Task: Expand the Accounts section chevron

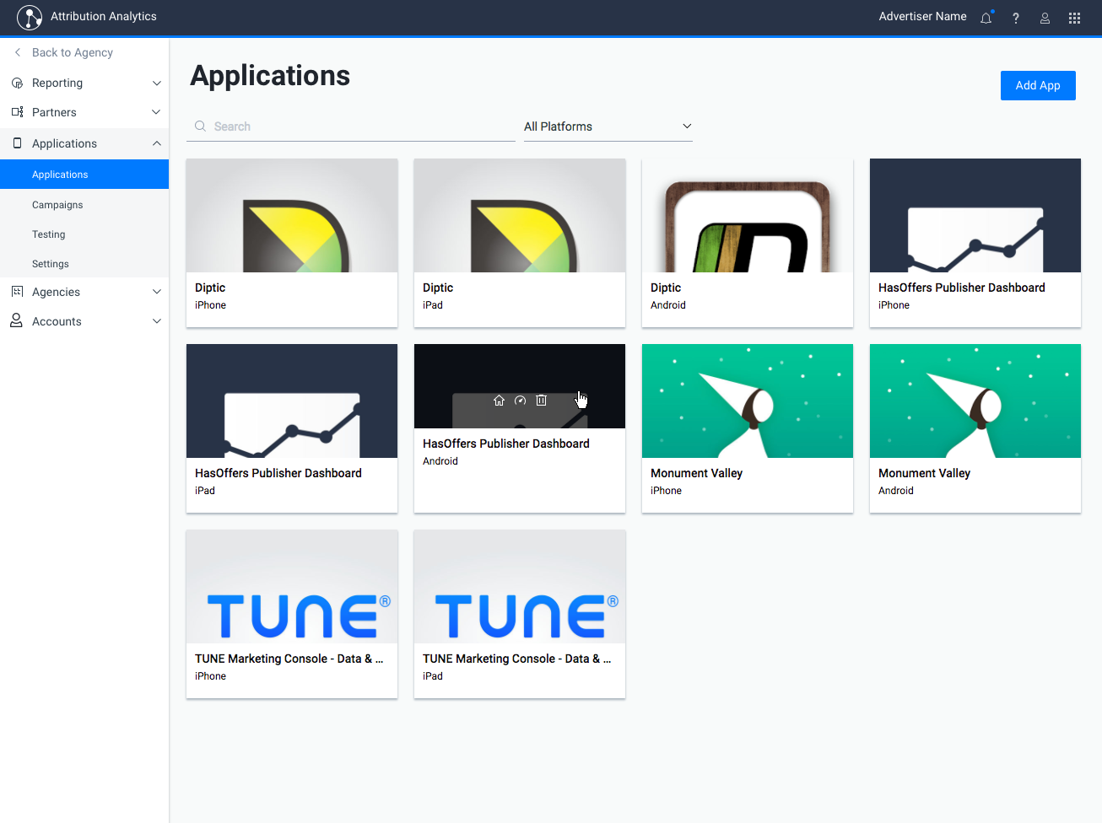Action: point(156,321)
